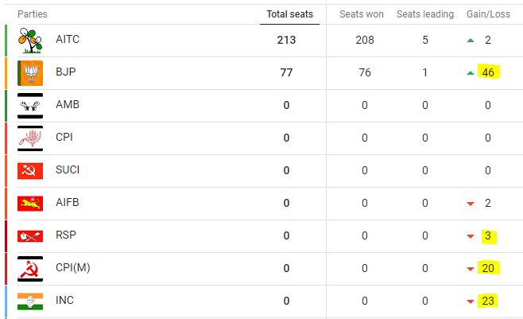Click the SUCI red flag icon

(30, 170)
